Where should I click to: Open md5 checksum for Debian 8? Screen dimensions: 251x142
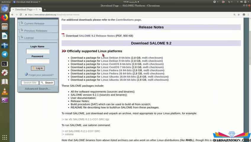[152, 58]
